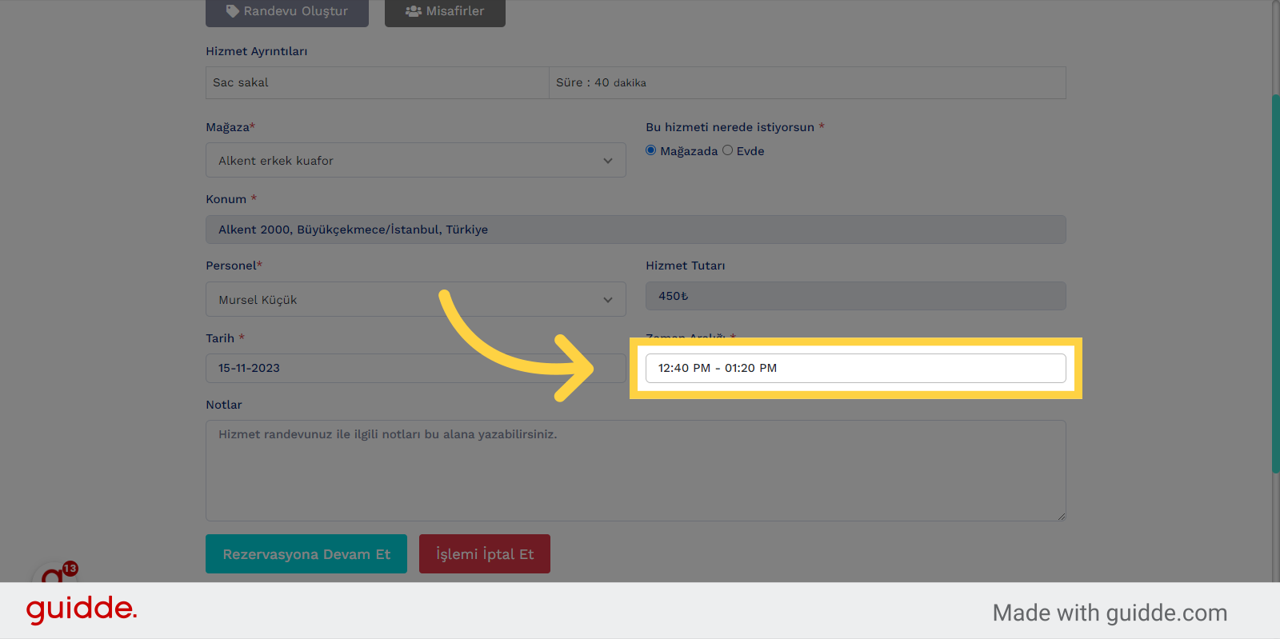Click the guidde logo
The image size is (1280, 639).
[82, 610]
